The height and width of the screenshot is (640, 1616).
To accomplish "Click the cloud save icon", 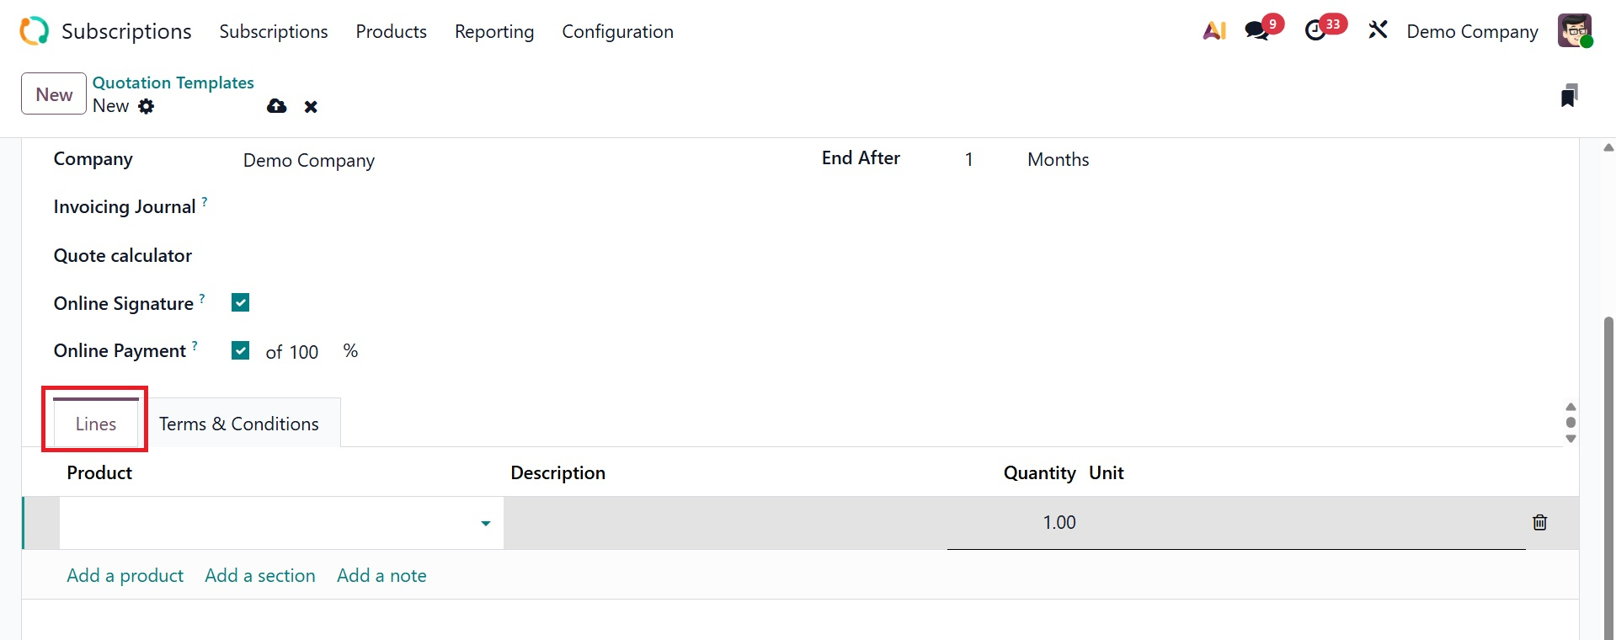I will (x=276, y=106).
